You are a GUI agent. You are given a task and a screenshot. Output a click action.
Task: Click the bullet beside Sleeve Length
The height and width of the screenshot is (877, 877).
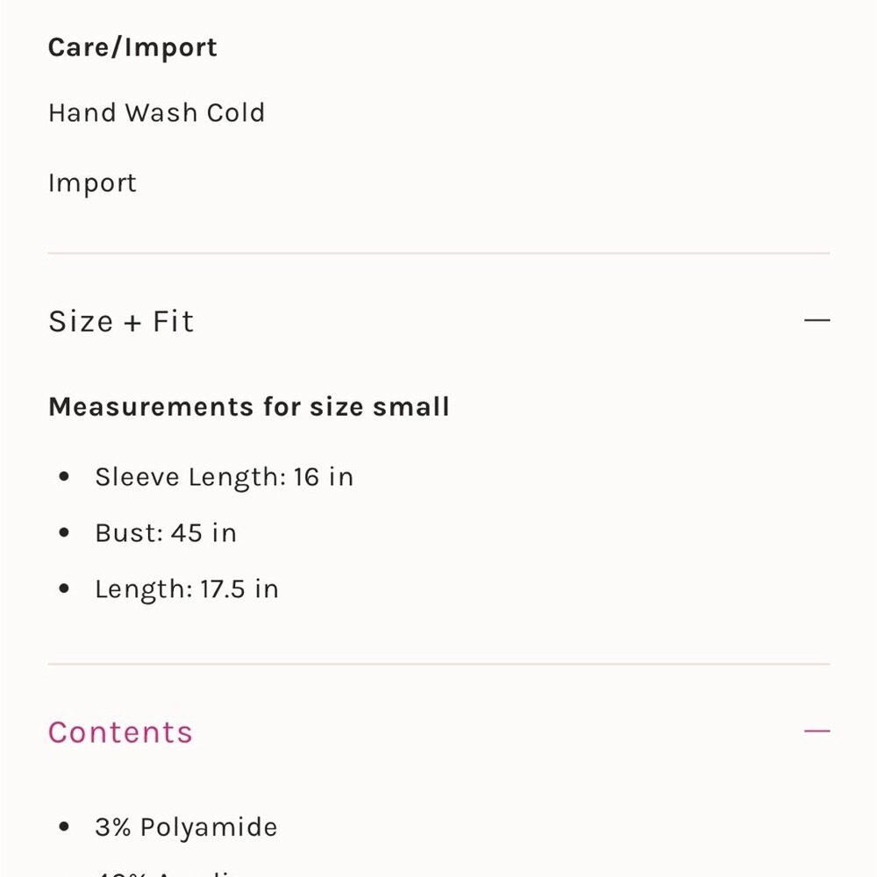(64, 476)
